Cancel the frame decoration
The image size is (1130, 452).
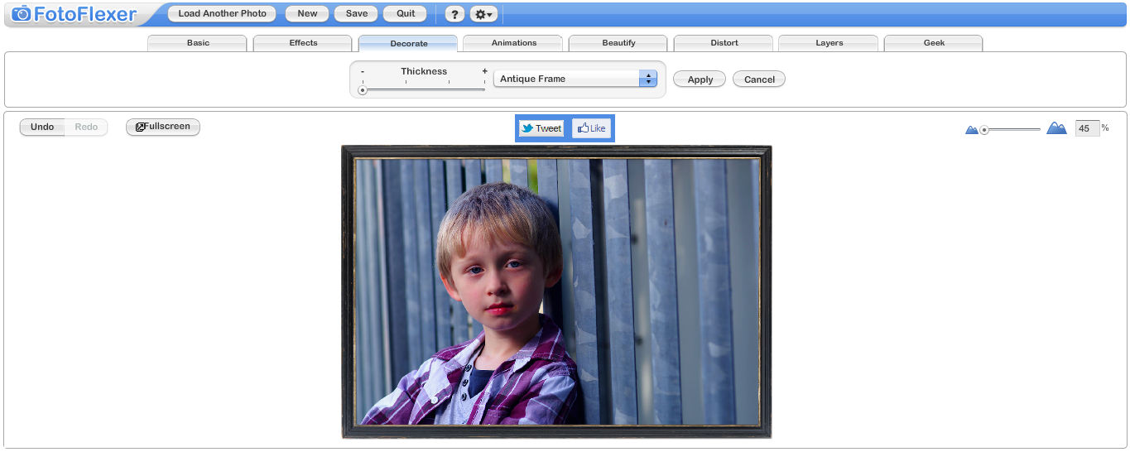[759, 79]
